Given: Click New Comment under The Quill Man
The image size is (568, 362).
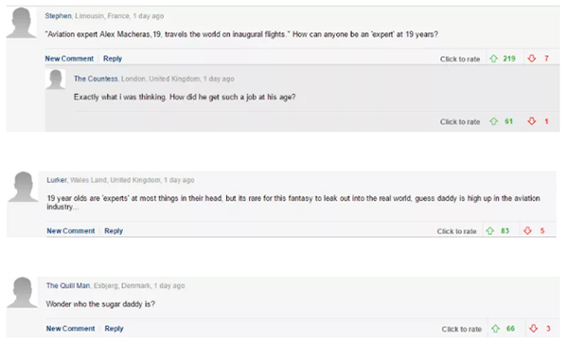Looking at the screenshot, I should [70, 329].
